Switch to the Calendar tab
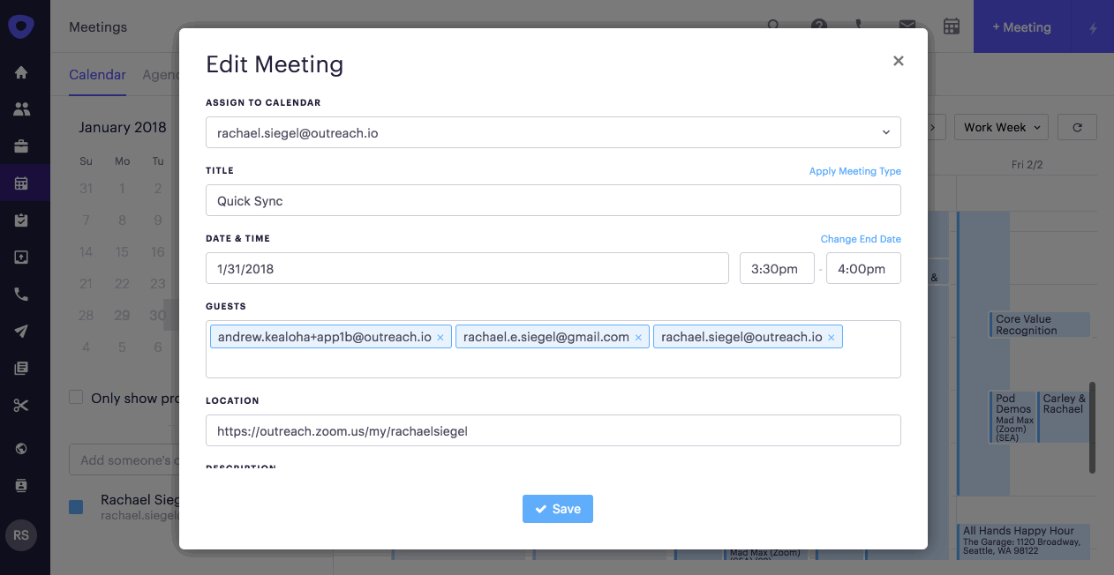The width and height of the screenshot is (1114, 575). (97, 75)
